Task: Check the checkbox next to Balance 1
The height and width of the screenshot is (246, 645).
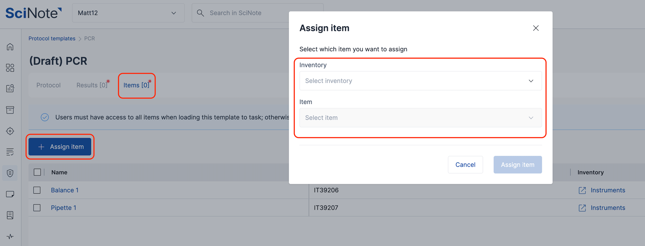Action: coord(37,190)
